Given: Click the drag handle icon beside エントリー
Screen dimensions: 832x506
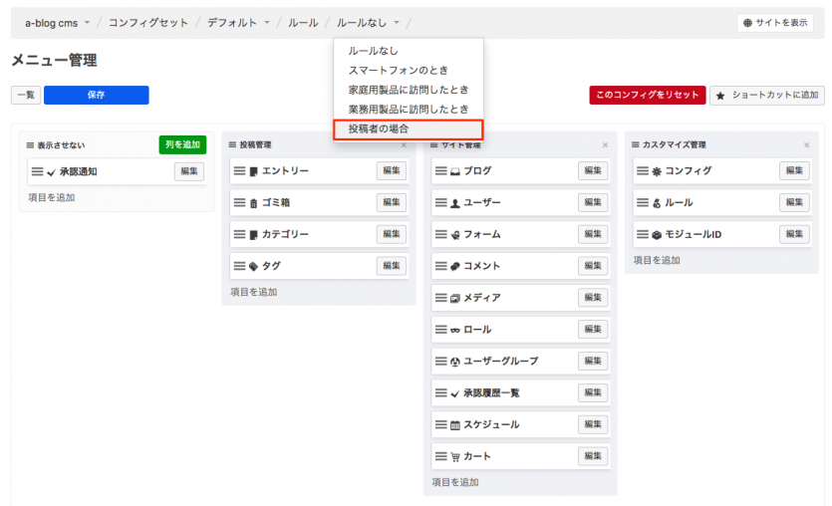Looking at the screenshot, I should tap(239, 171).
